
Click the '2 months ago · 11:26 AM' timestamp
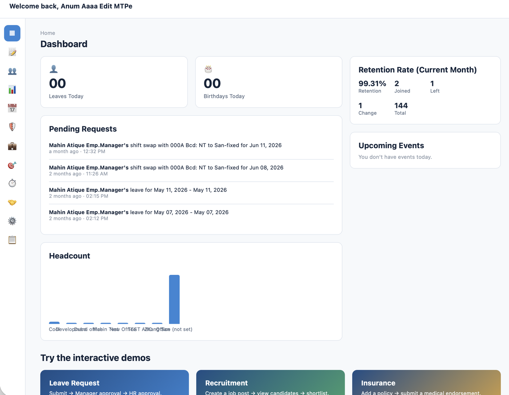(x=78, y=174)
